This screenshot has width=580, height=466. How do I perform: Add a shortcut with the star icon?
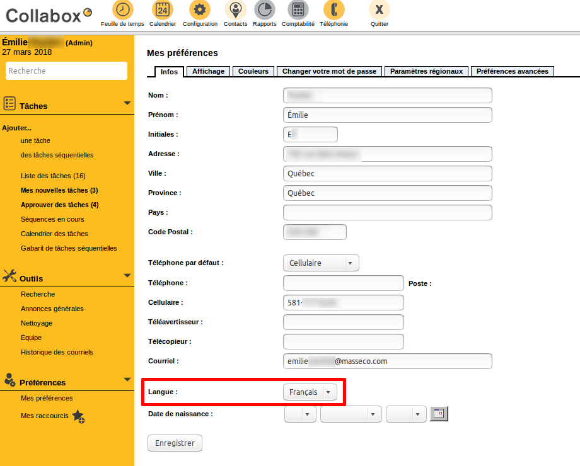pos(78,416)
